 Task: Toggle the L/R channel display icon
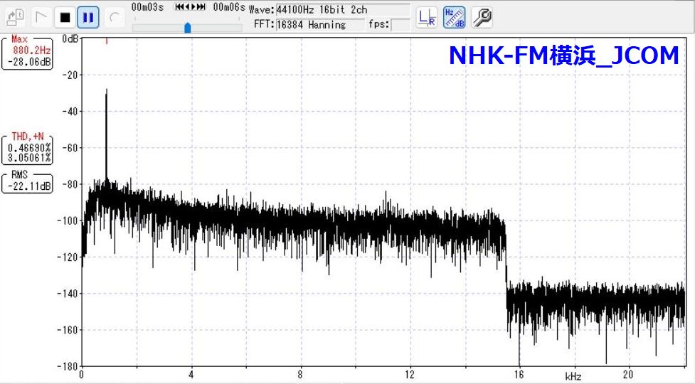click(x=427, y=17)
